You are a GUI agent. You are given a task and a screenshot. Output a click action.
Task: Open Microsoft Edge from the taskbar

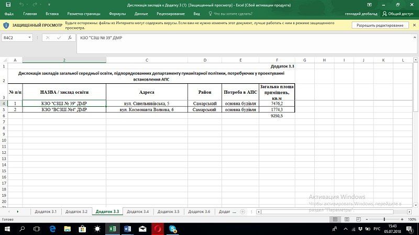(52, 229)
